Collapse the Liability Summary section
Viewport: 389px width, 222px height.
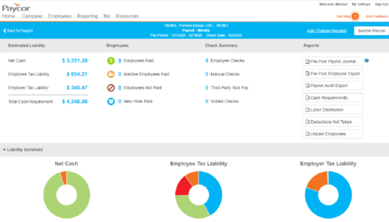(5, 150)
